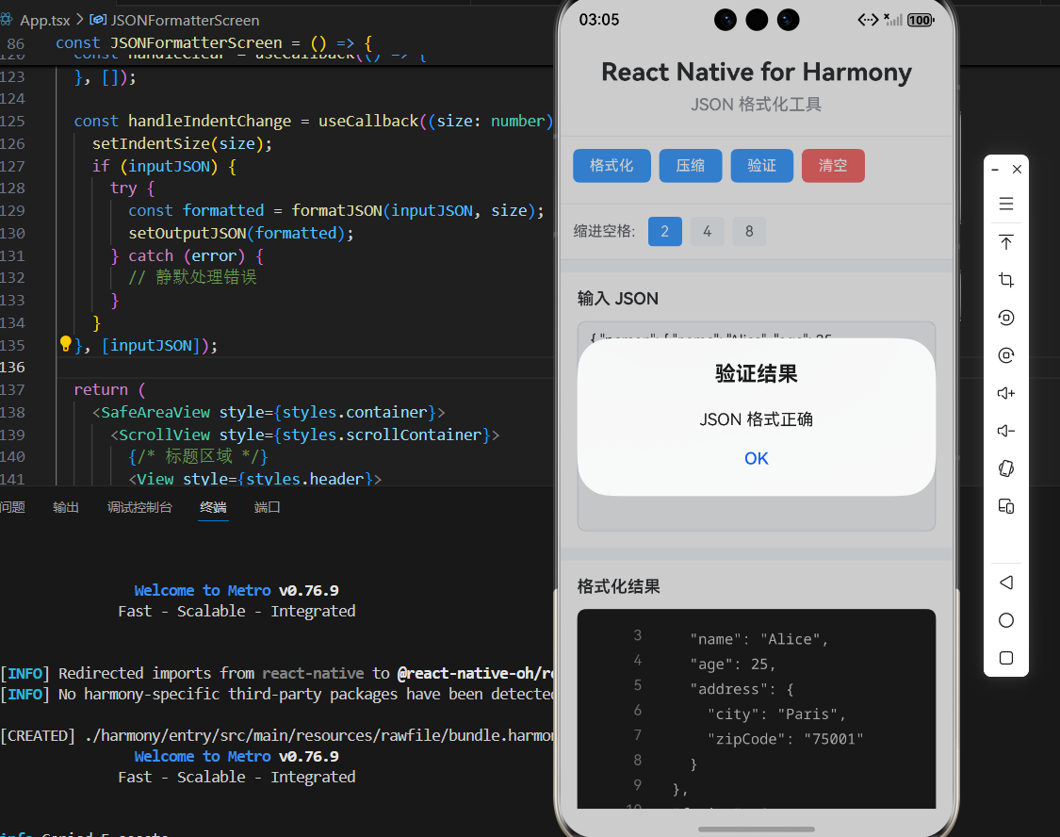Select indent size 4
This screenshot has width=1060, height=837.
pyautogui.click(x=707, y=231)
